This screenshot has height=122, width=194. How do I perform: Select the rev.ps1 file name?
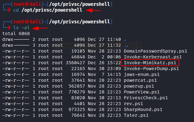coord(133,104)
